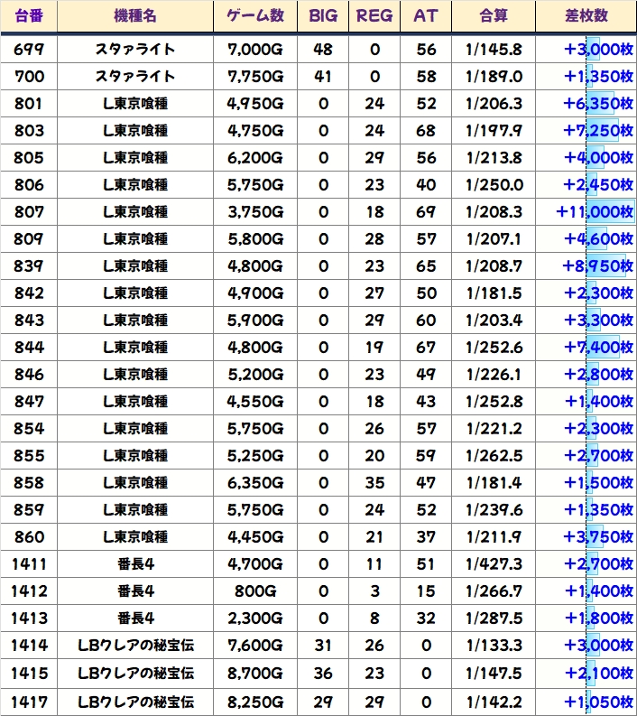637x716 pixels.
Task: Sort by the 機種名 column header
Action: (x=135, y=16)
